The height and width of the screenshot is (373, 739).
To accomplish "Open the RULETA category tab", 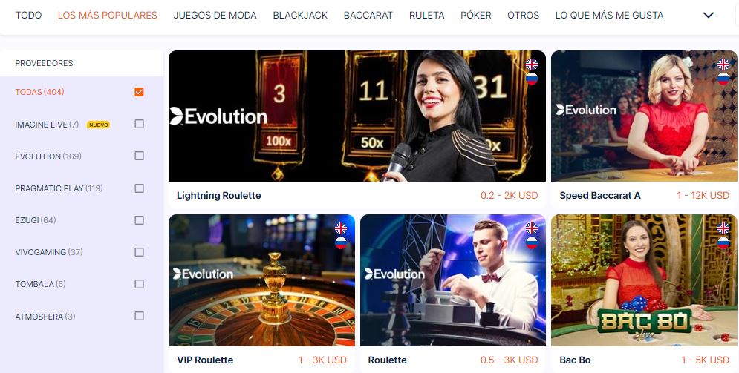I will point(426,15).
